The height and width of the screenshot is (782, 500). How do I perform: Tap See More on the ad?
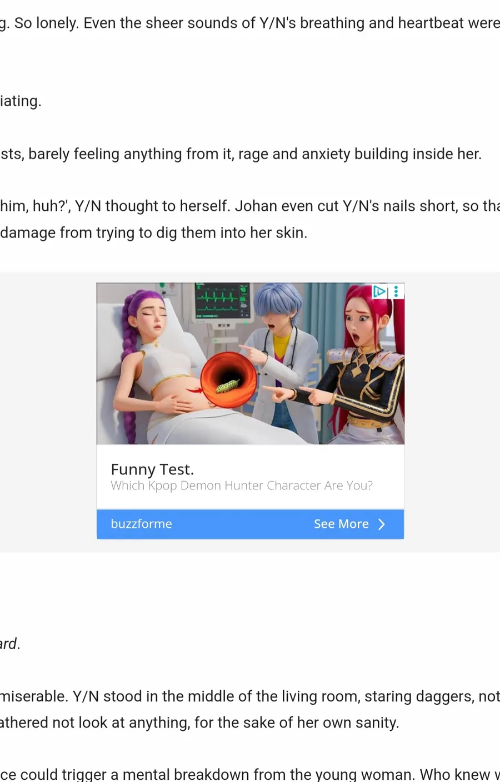click(x=341, y=524)
